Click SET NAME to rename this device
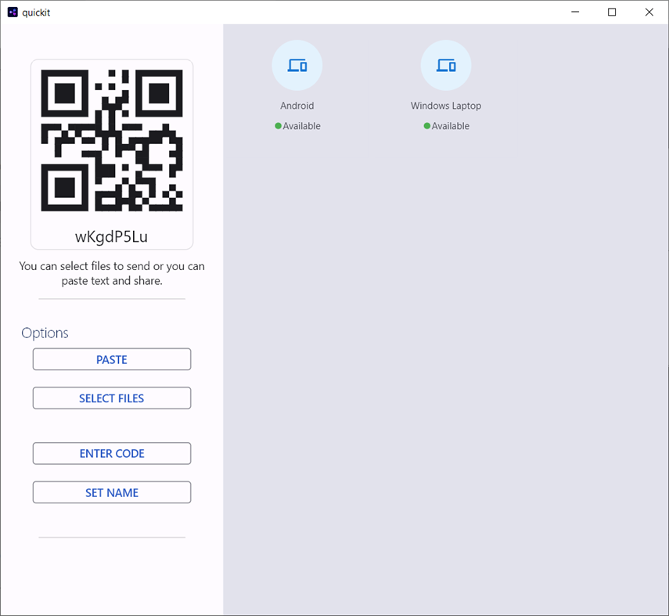Viewport: 669px width, 616px height. point(111,492)
